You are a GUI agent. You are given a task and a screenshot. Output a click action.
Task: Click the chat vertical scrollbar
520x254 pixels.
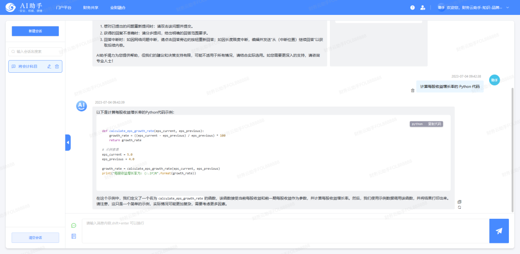[513, 149]
